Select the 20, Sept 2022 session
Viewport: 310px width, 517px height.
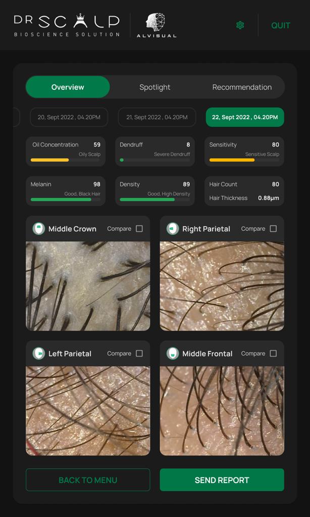click(x=69, y=117)
